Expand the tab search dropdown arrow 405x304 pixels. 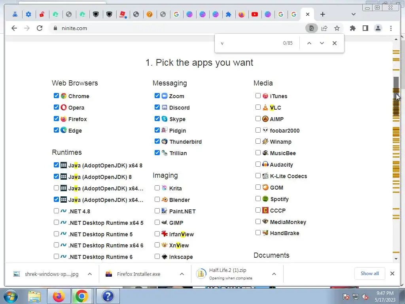click(354, 14)
